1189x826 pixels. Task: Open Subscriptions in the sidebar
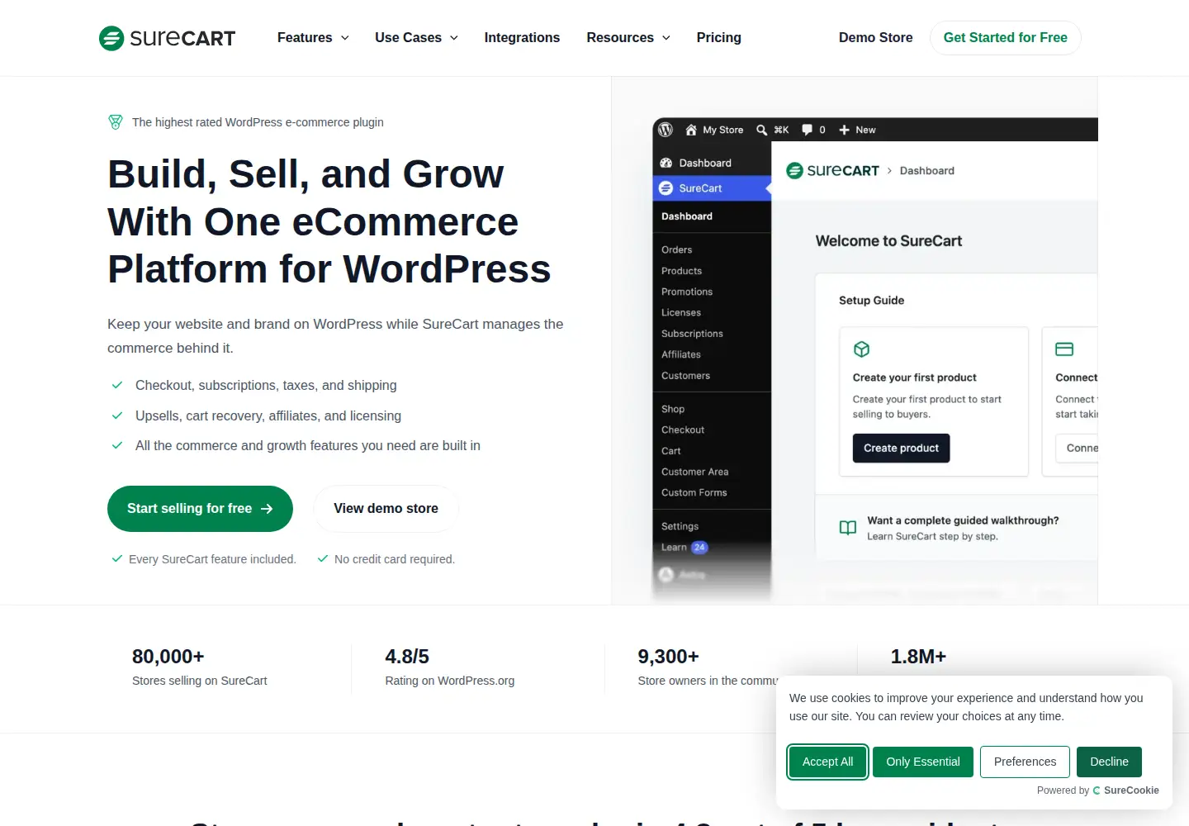[x=692, y=334]
